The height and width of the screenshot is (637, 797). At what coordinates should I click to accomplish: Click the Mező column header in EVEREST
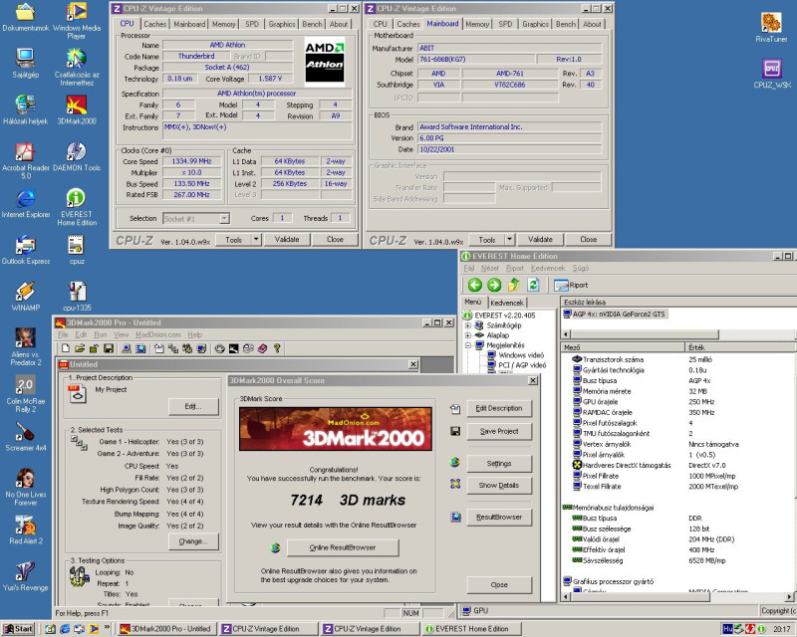pos(624,347)
